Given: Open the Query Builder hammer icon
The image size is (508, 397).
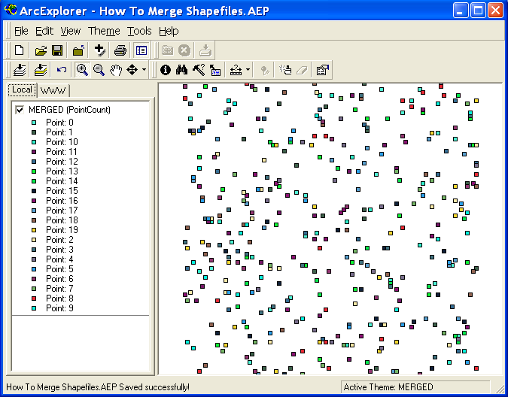Looking at the screenshot, I should (199, 70).
